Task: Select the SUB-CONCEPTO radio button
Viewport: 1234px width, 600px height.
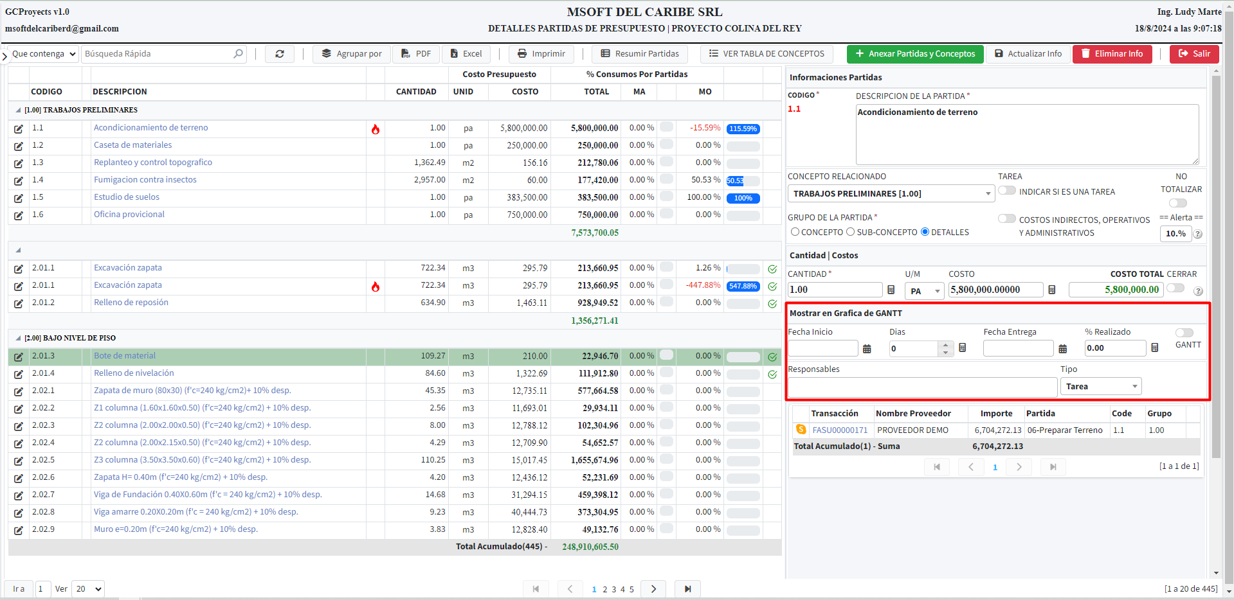Action: 850,232
